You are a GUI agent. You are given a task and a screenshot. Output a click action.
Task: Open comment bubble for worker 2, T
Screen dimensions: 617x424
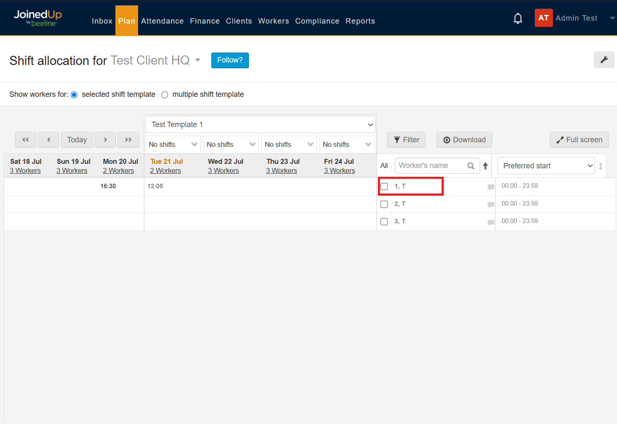(491, 204)
